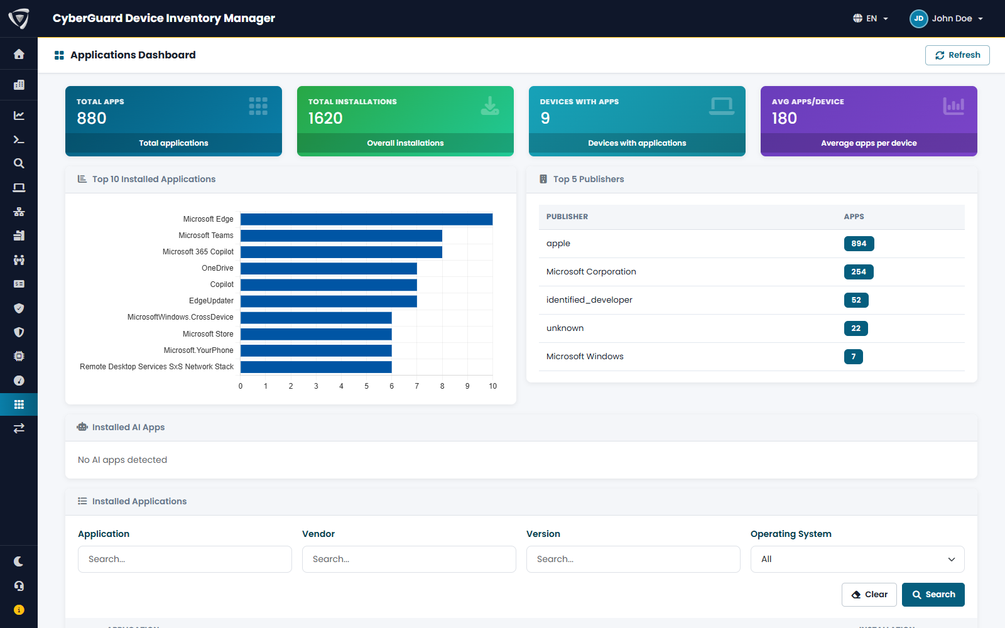1005x628 pixels.
Task: Click the Search button in filters
Action: click(933, 595)
